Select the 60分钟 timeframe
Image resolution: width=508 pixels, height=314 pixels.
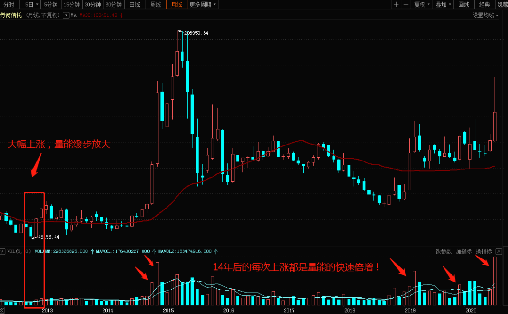[114, 5]
